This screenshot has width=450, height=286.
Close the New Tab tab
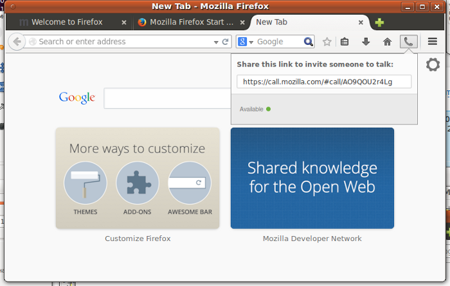point(361,22)
